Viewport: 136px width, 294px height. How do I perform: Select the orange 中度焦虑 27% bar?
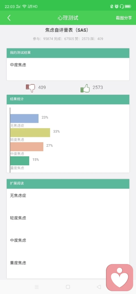27,147
